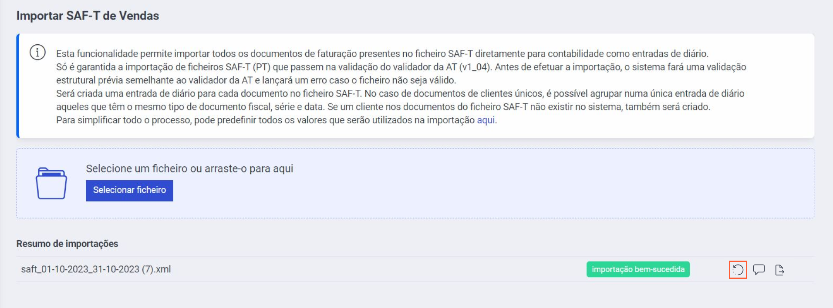Click the 'importação bem-sucedida' status badge
833x308 pixels.
[x=637, y=269]
